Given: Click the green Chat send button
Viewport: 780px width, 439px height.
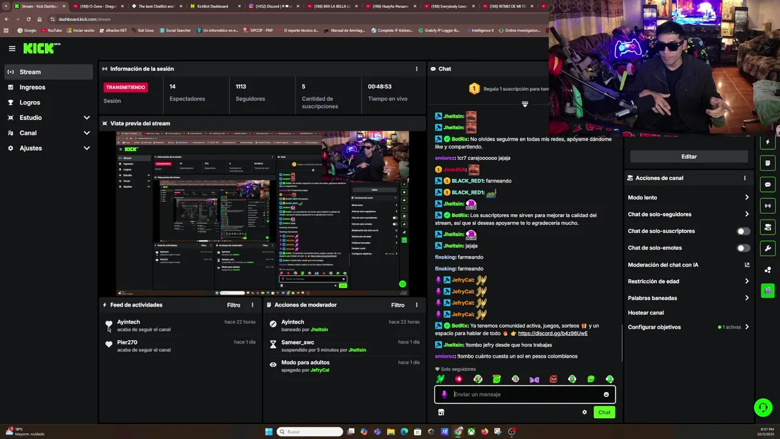Looking at the screenshot, I should [x=604, y=412].
